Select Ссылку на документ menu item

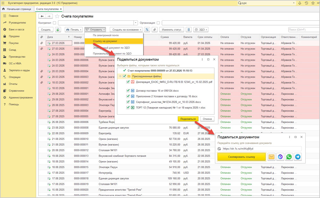(x=105, y=41)
